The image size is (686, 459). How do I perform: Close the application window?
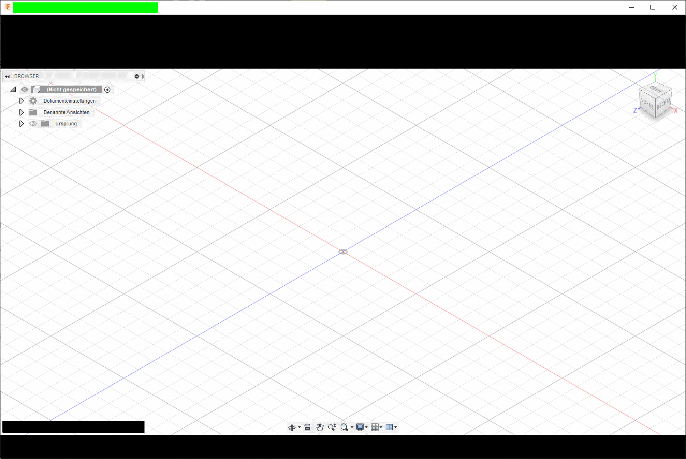pos(675,7)
